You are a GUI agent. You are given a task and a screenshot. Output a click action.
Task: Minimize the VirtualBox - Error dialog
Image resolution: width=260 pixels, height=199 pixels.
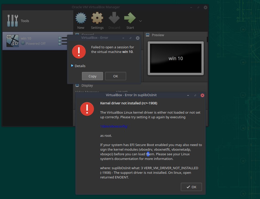pyautogui.click(x=123, y=38)
